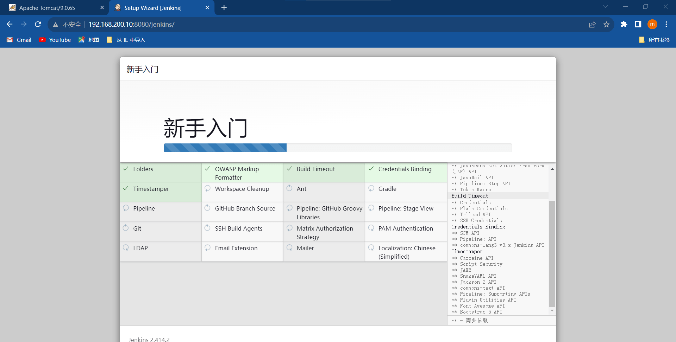676x342 pixels.
Task: Click the Workspace Cleanup plugin name
Action: point(242,189)
